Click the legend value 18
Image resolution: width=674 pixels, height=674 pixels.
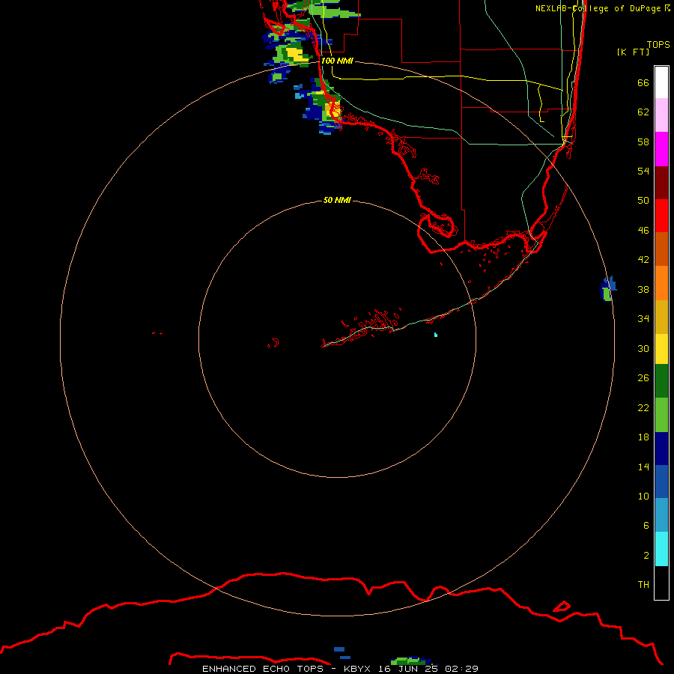pos(643,437)
